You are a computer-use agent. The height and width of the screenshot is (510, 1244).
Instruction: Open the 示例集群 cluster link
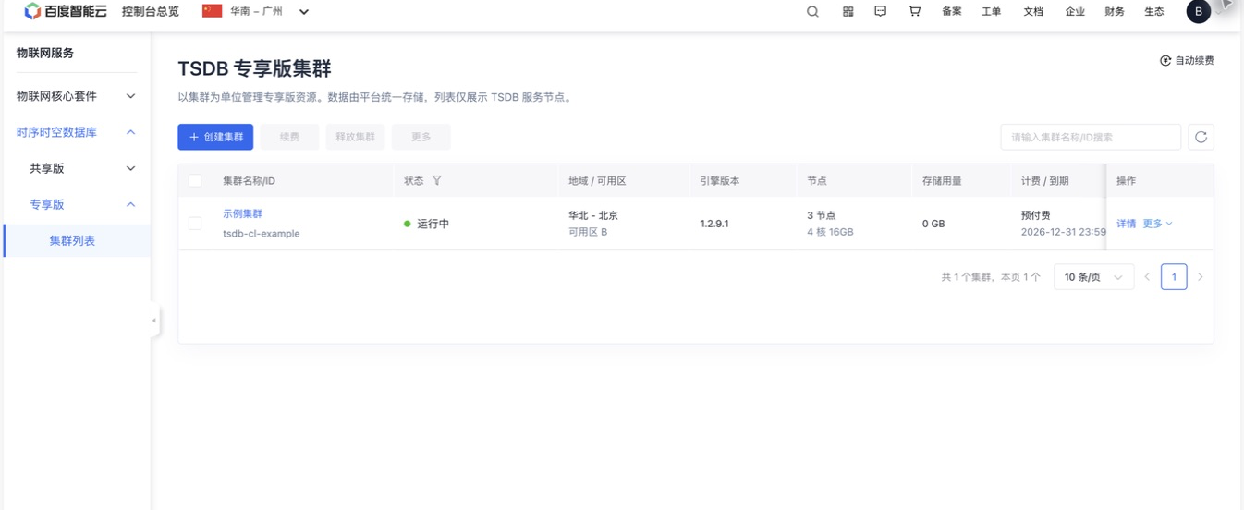point(242,213)
